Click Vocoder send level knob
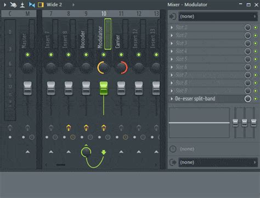Viewport: 260px width, 198px height. click(x=86, y=152)
